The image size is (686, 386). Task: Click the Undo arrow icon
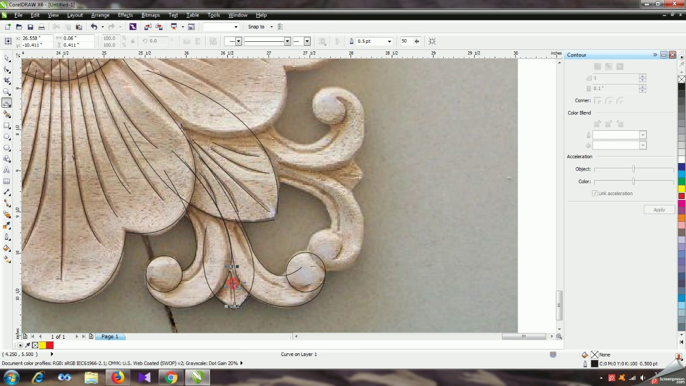pyautogui.click(x=94, y=27)
